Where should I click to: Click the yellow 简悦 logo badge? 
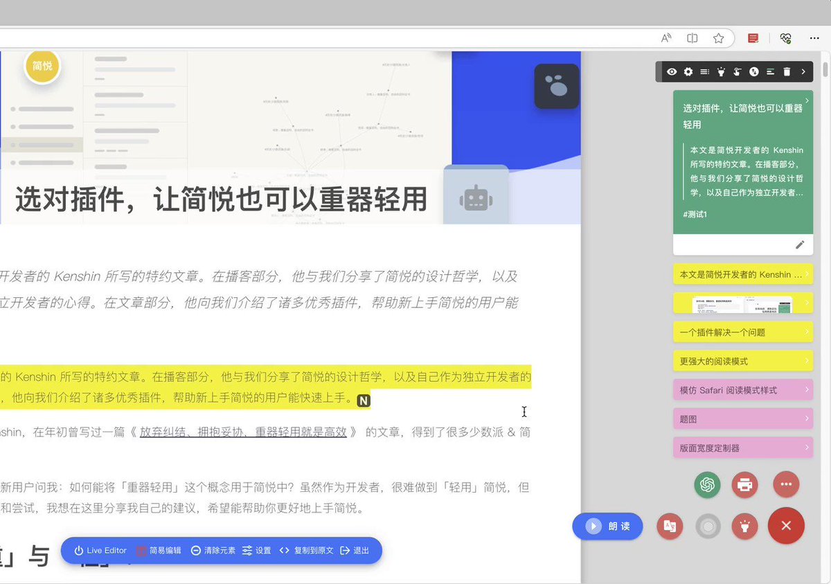coord(42,66)
